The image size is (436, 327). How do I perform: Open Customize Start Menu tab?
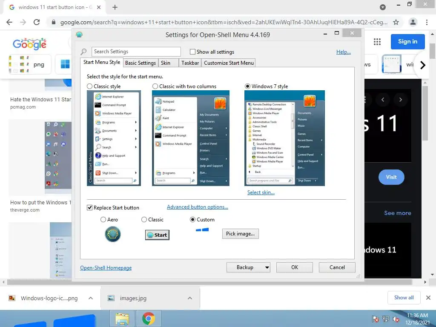(229, 63)
